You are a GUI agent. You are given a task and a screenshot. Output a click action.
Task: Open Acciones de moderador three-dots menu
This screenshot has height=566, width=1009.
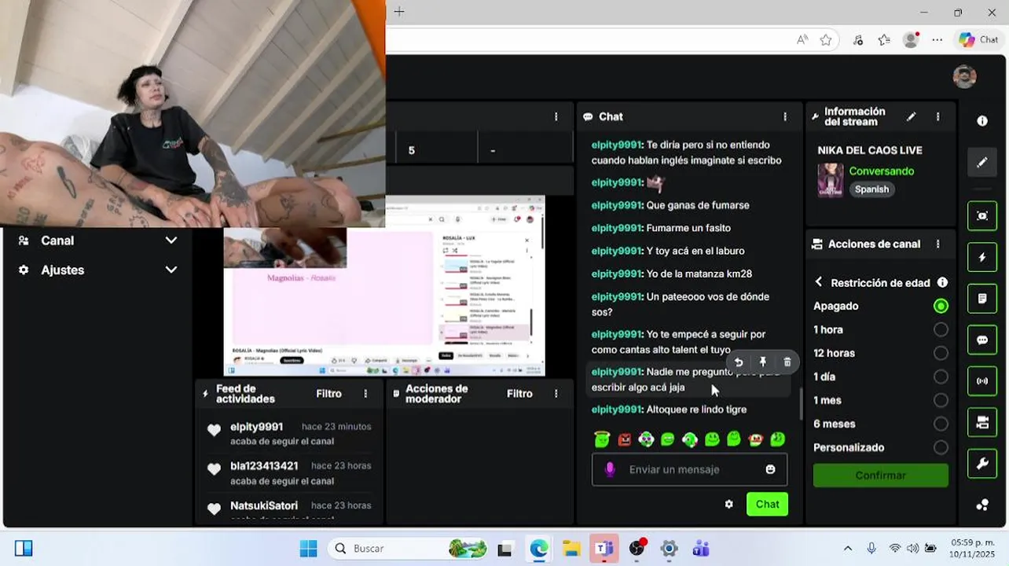point(556,393)
